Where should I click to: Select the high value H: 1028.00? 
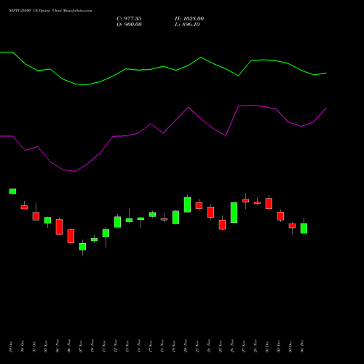[189, 19]
